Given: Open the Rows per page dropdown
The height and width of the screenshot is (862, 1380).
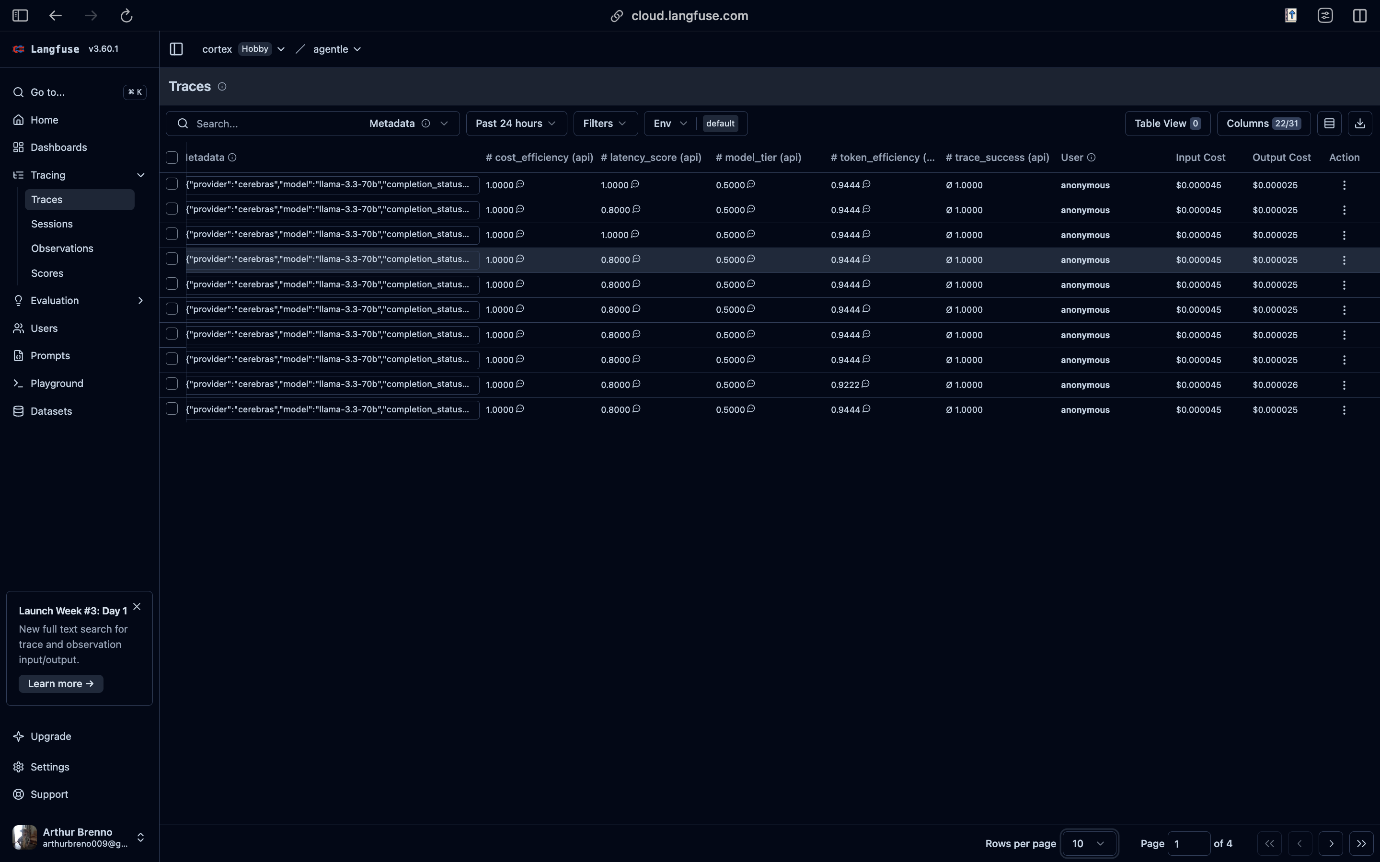Looking at the screenshot, I should click(x=1088, y=843).
